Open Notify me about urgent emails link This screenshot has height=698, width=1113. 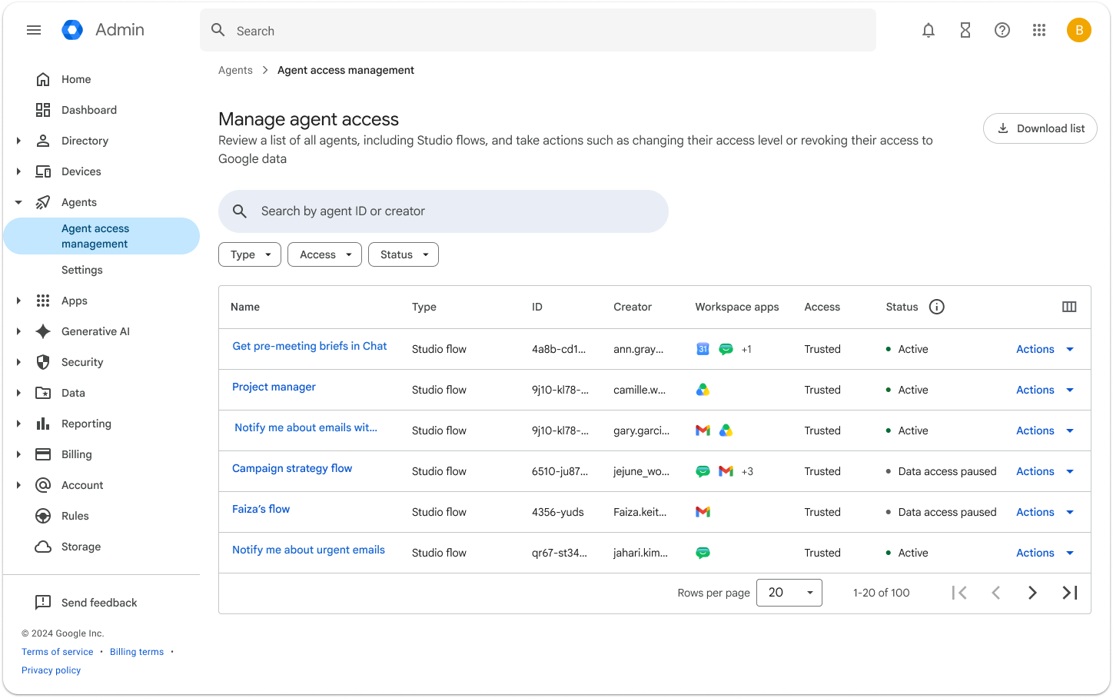point(308,550)
